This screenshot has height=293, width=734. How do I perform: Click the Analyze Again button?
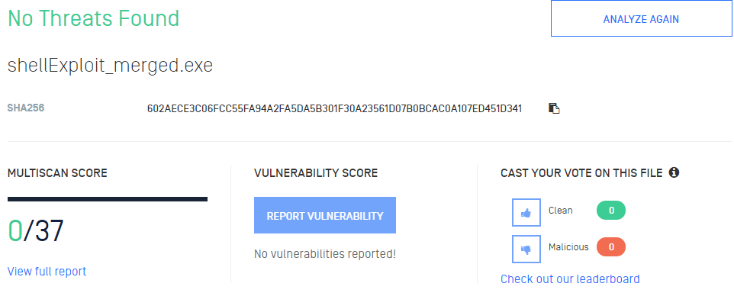(641, 19)
